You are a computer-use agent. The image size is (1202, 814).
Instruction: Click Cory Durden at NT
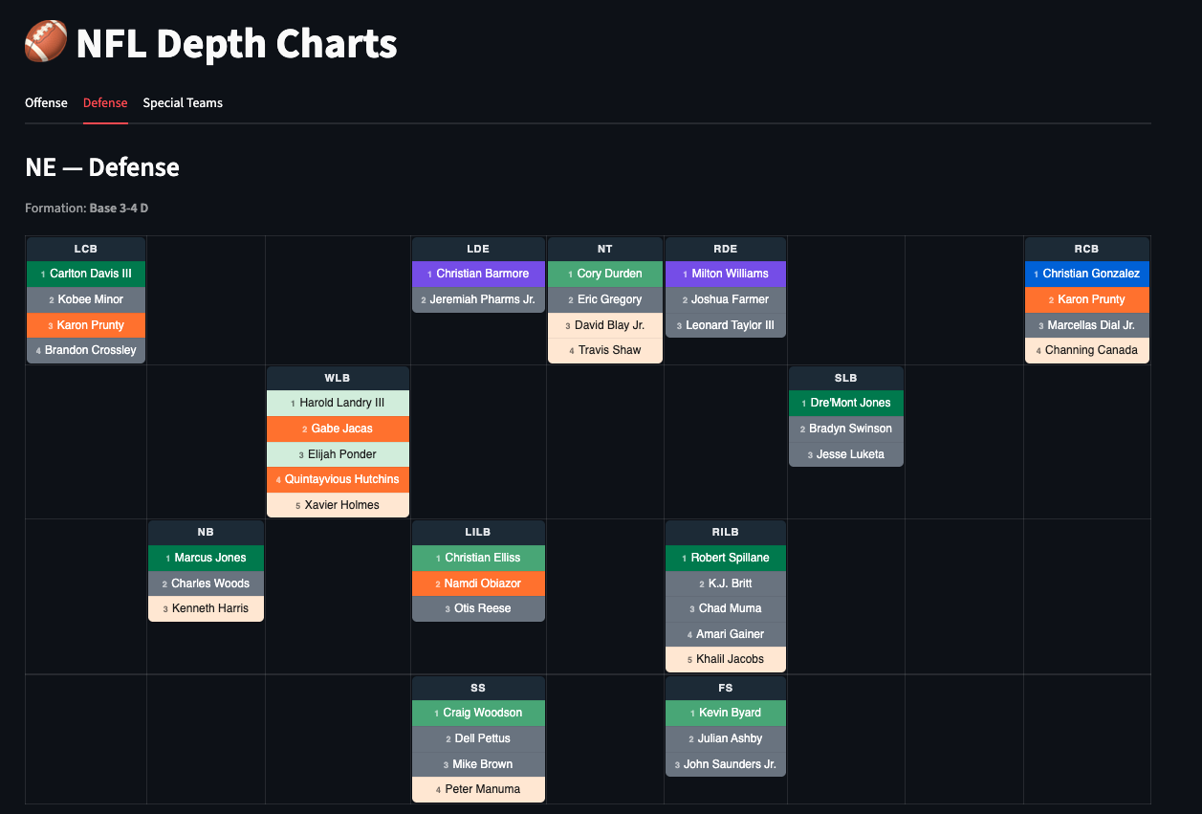click(605, 274)
